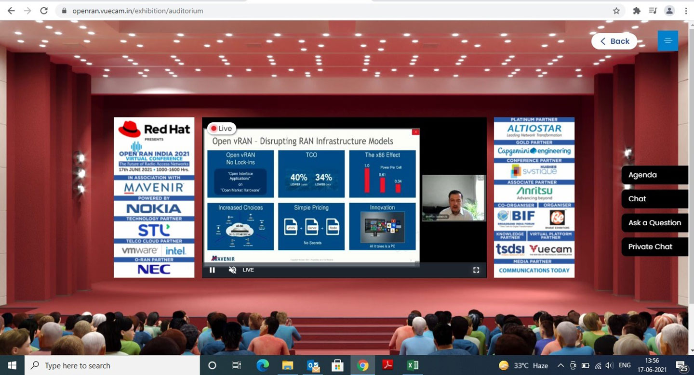Screen dimensions: 694x375
Task: Open the Chrome three-dot menu
Action: pyautogui.click(x=686, y=11)
